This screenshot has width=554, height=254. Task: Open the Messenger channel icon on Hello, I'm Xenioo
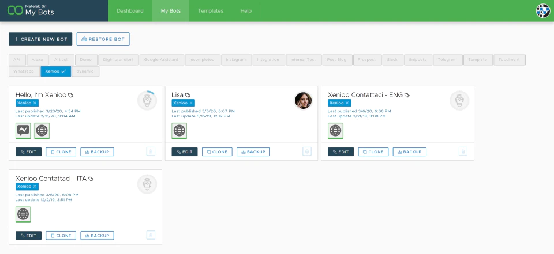[23, 131]
